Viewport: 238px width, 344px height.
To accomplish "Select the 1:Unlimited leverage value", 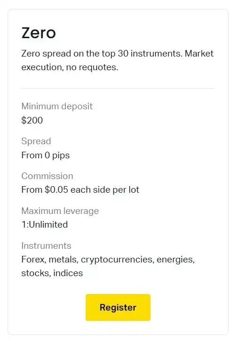I will [45, 225].
